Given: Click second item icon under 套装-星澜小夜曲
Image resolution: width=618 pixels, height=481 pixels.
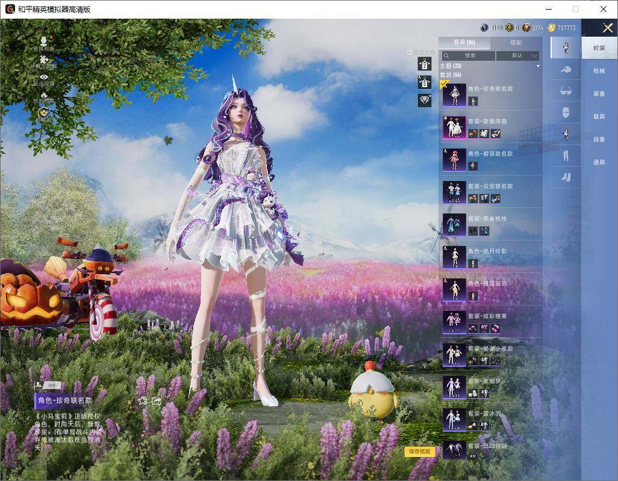Looking at the screenshot, I should point(484,361).
